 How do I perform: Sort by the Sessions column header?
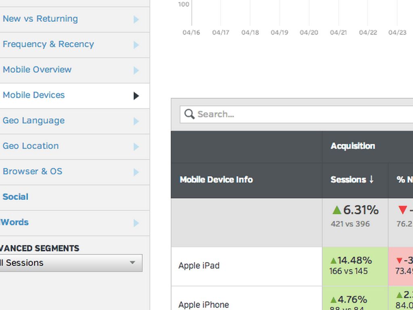(352, 180)
